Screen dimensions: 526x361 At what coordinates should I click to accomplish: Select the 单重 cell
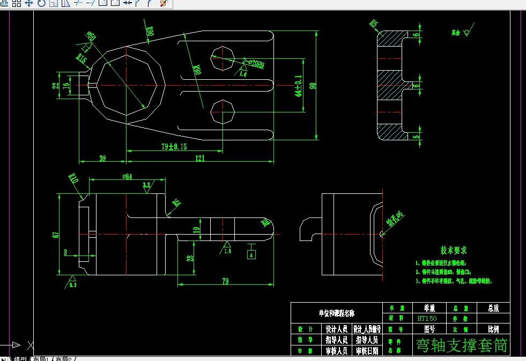click(x=429, y=308)
